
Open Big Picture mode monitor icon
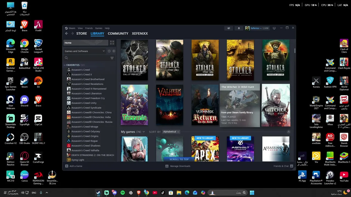click(x=274, y=28)
